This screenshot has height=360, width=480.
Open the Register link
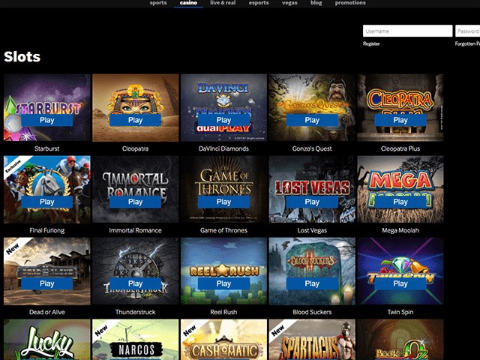point(371,43)
